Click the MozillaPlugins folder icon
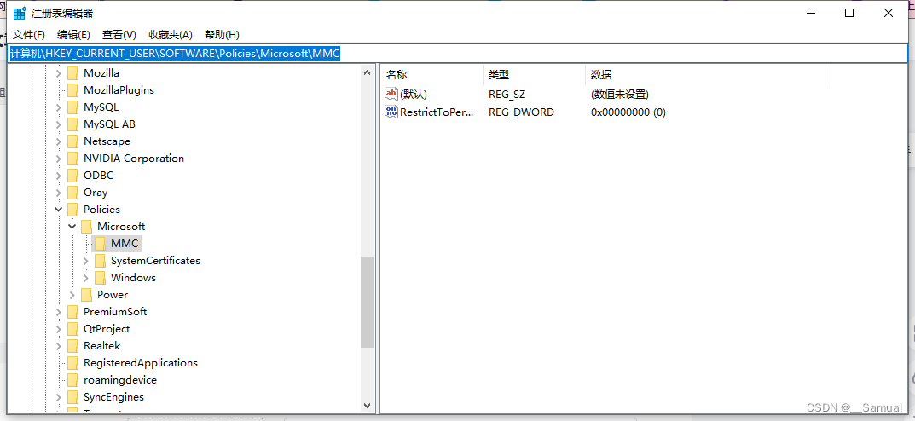Image resolution: width=915 pixels, height=421 pixels. 72,90
